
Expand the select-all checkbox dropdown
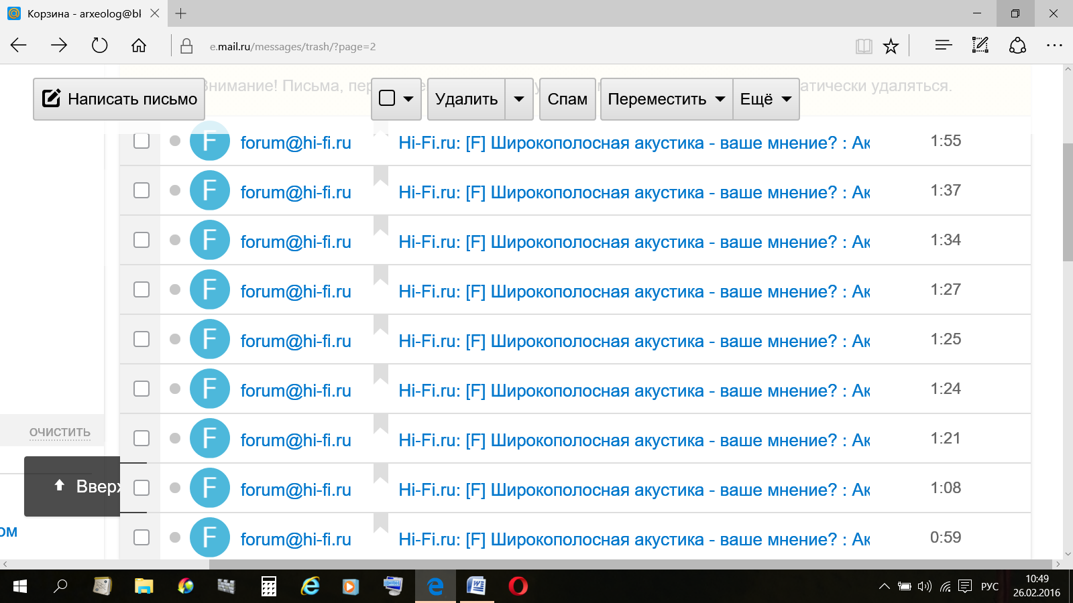(408, 99)
